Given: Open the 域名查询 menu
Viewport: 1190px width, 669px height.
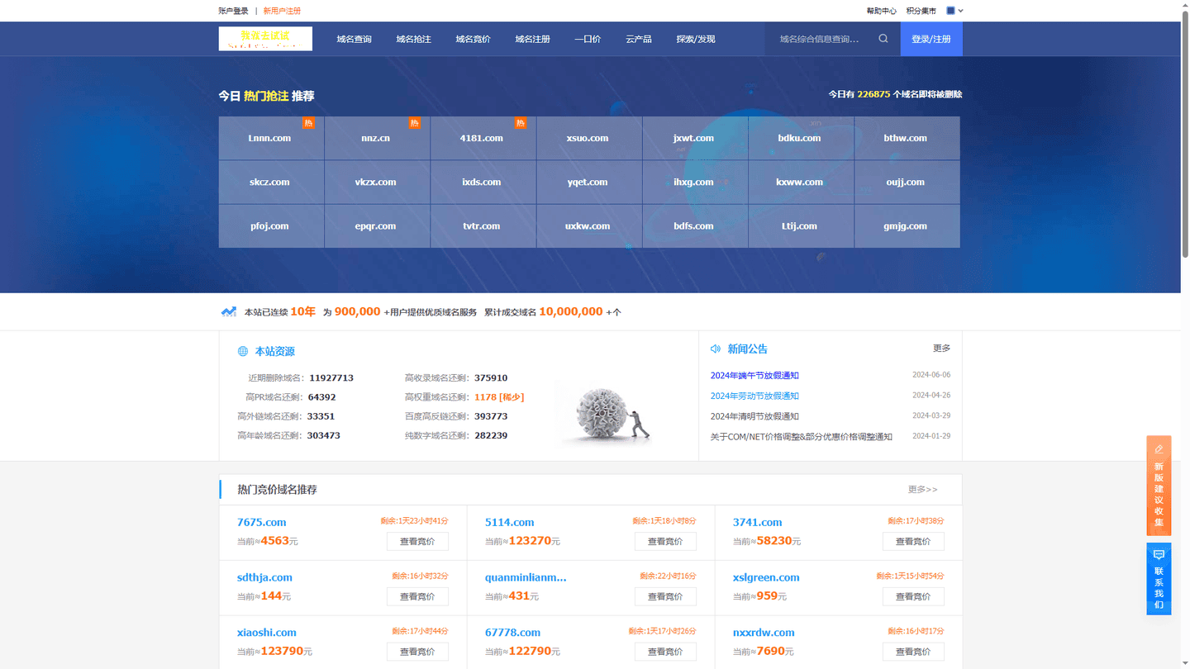Looking at the screenshot, I should pos(354,39).
